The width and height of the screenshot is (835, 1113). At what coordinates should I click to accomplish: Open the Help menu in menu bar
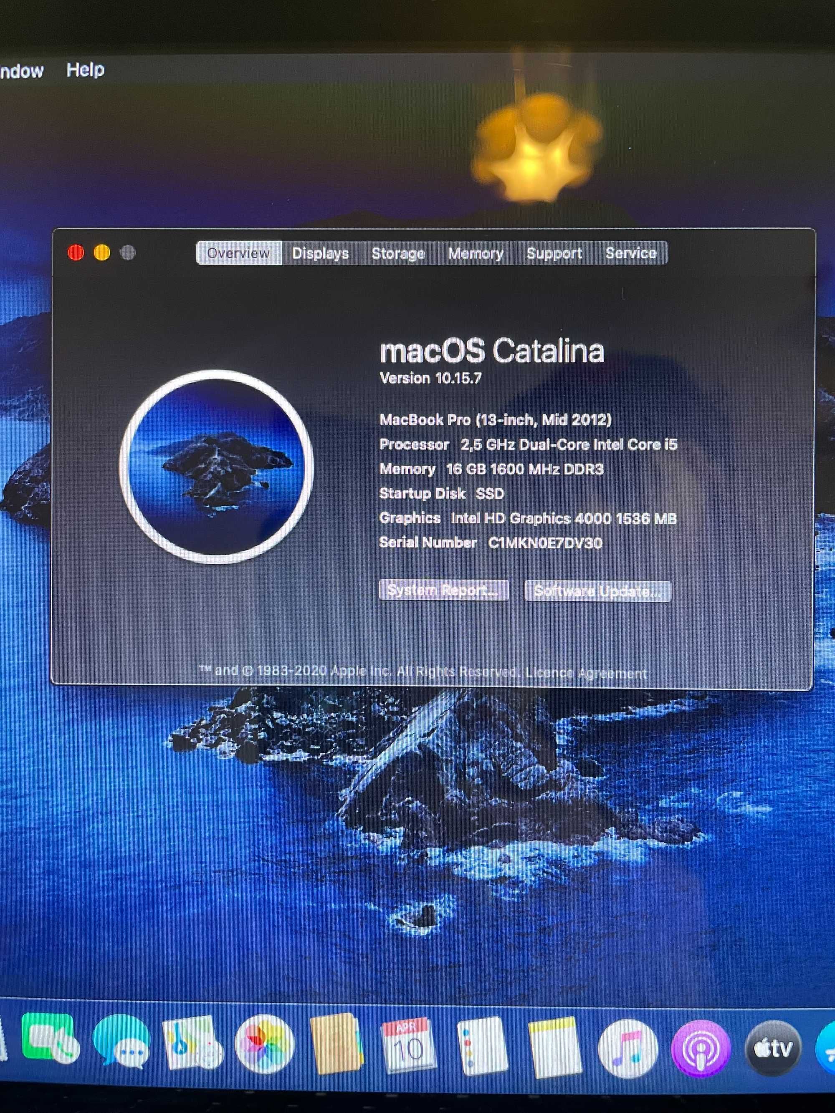[85, 69]
